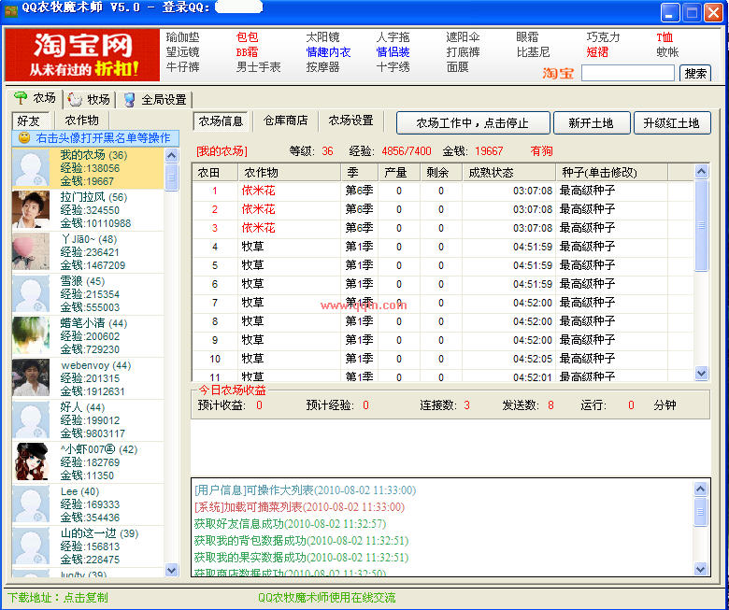Click the 04:52:05 ripening time cell

(x=533, y=359)
